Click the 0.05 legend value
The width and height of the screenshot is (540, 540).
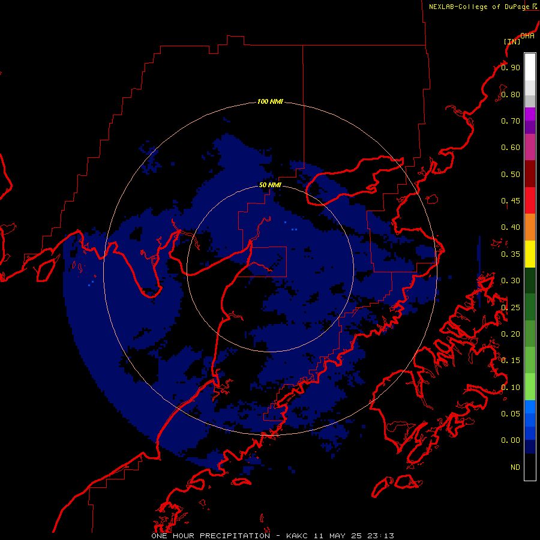tap(511, 414)
